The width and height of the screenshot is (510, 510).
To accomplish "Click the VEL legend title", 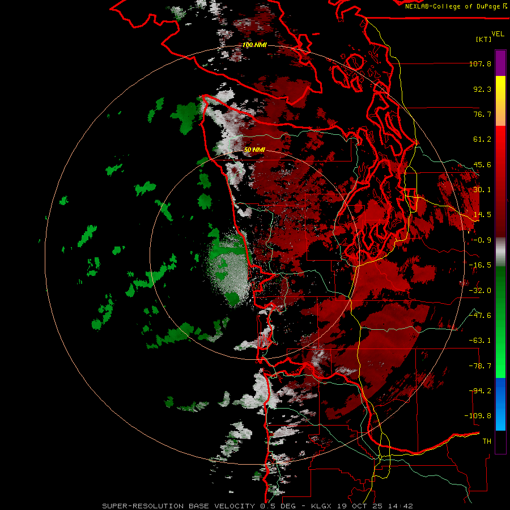I will tap(498, 34).
